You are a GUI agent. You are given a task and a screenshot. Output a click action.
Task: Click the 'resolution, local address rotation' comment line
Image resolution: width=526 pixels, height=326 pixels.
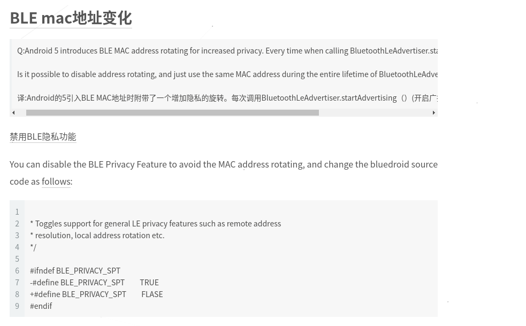pyautogui.click(x=97, y=236)
